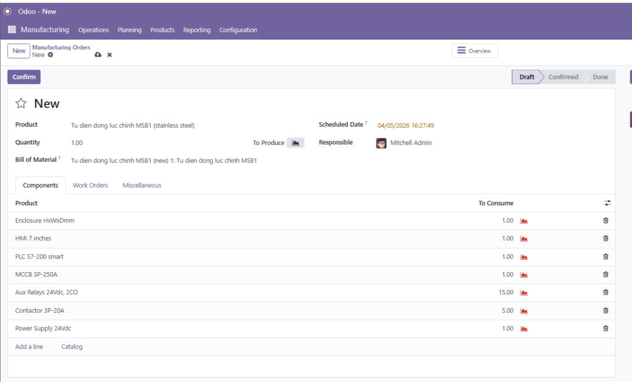Click the Add a line link
The image size is (632, 382).
(29, 347)
